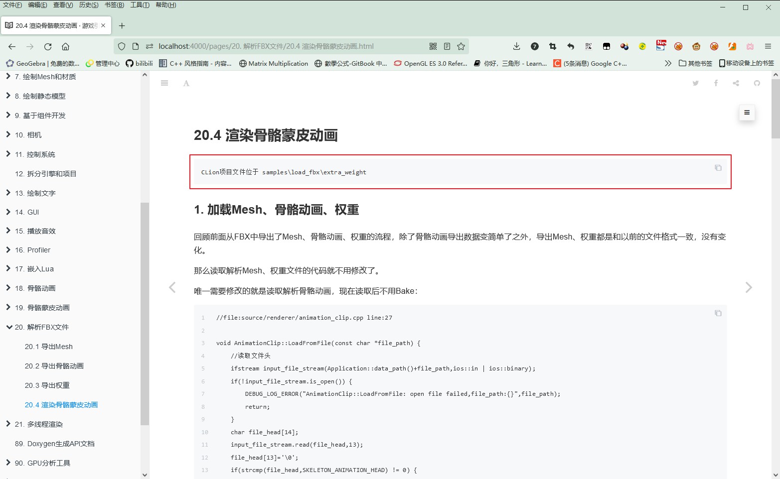This screenshot has width=780, height=479.
Task: Open 12. 拆分引擎和项目 chapter
Action: point(45,174)
